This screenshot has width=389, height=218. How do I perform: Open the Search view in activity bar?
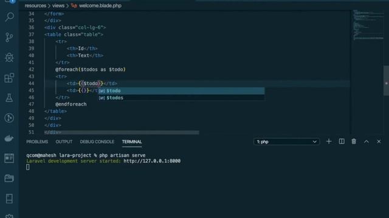point(10,17)
